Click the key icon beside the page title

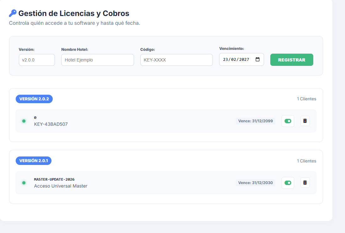coord(13,13)
